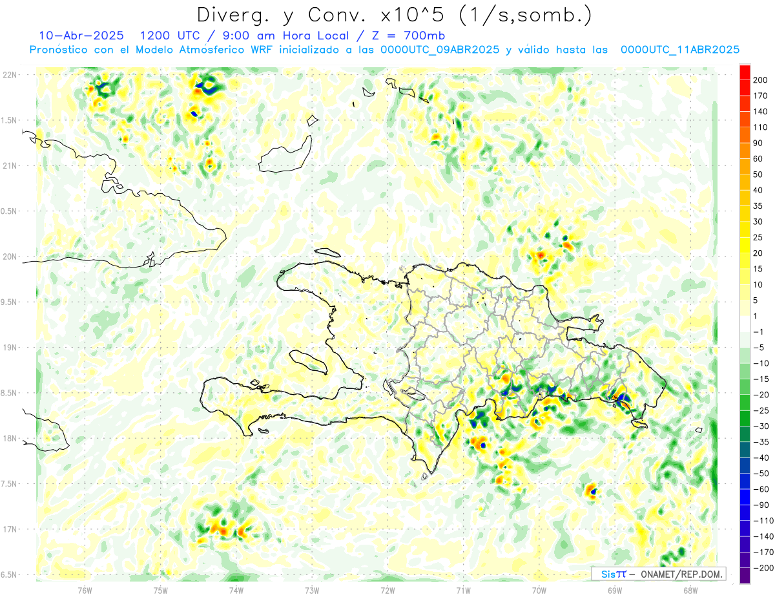The image size is (775, 599).
Task: Click the positive 200 legend value
Action: (x=760, y=80)
